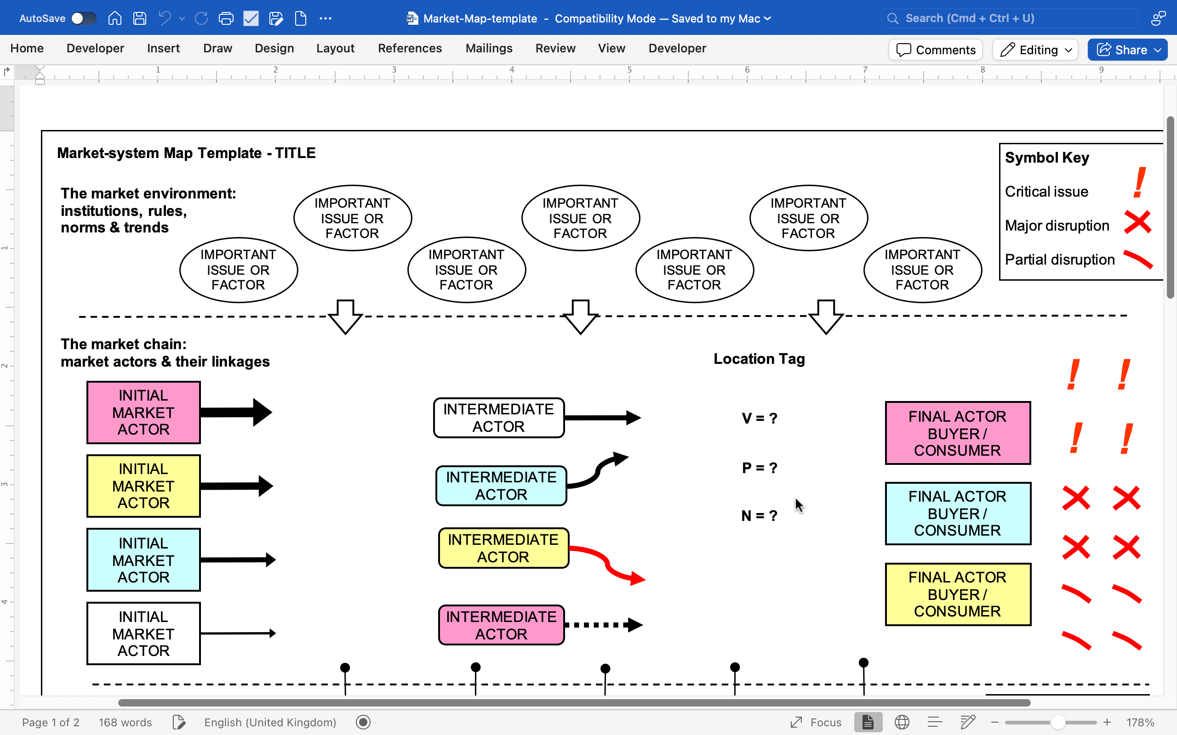Click the Symbol Key heading

[1046, 158]
